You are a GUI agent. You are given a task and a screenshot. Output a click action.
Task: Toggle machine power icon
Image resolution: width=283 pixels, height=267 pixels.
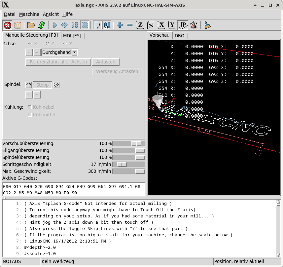18,25
